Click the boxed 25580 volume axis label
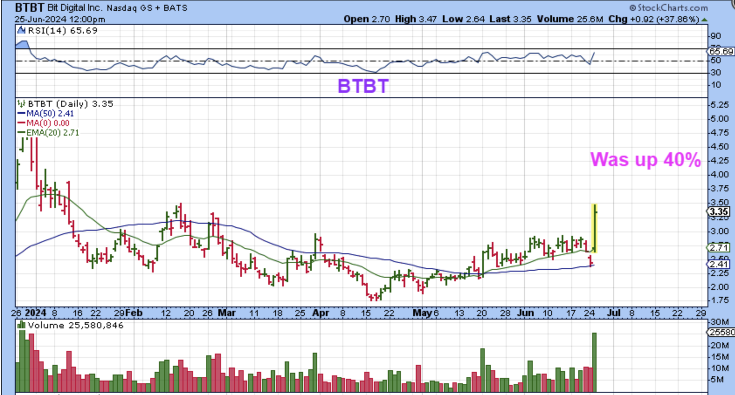This screenshot has height=395, width=735. [721, 333]
